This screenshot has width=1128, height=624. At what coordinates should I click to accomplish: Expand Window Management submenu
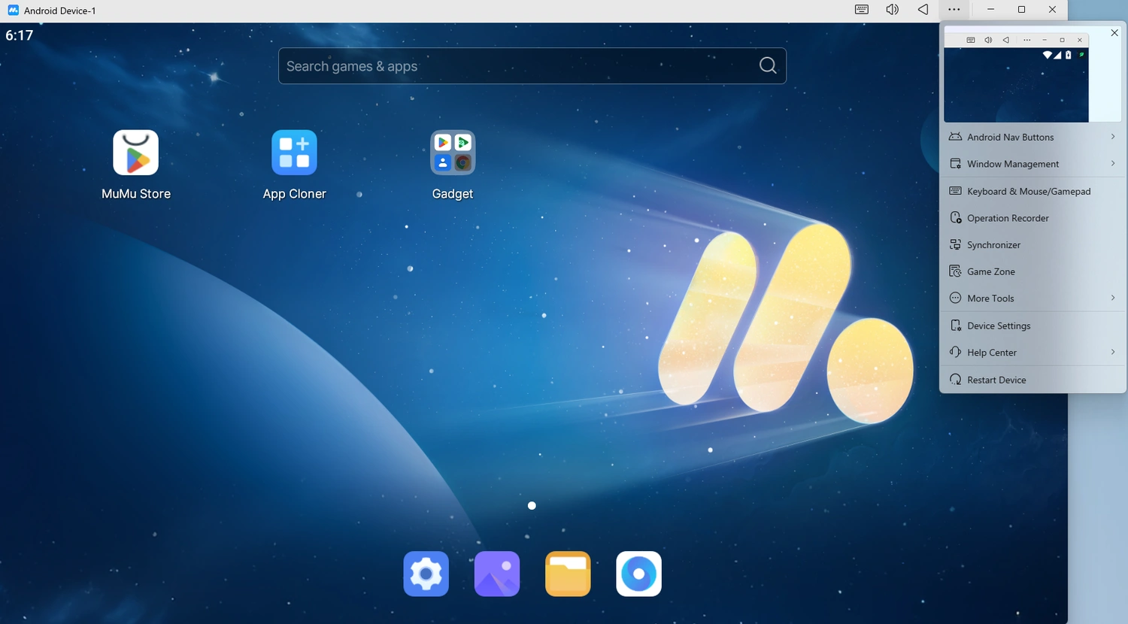[x=1032, y=164]
